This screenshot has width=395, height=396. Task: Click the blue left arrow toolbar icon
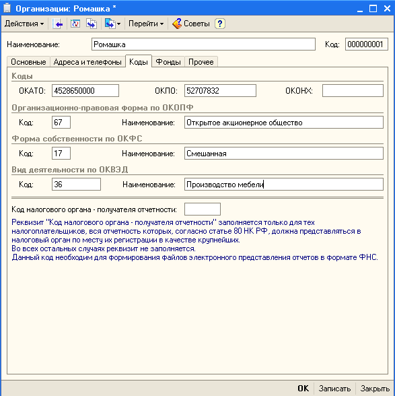tap(58, 24)
